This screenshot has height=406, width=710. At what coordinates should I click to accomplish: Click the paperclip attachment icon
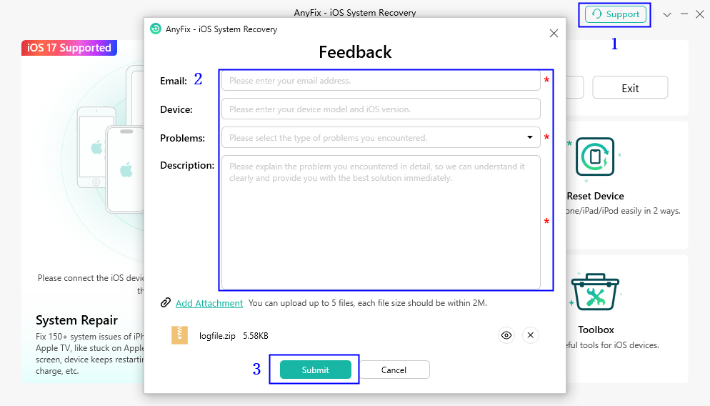[x=166, y=302]
